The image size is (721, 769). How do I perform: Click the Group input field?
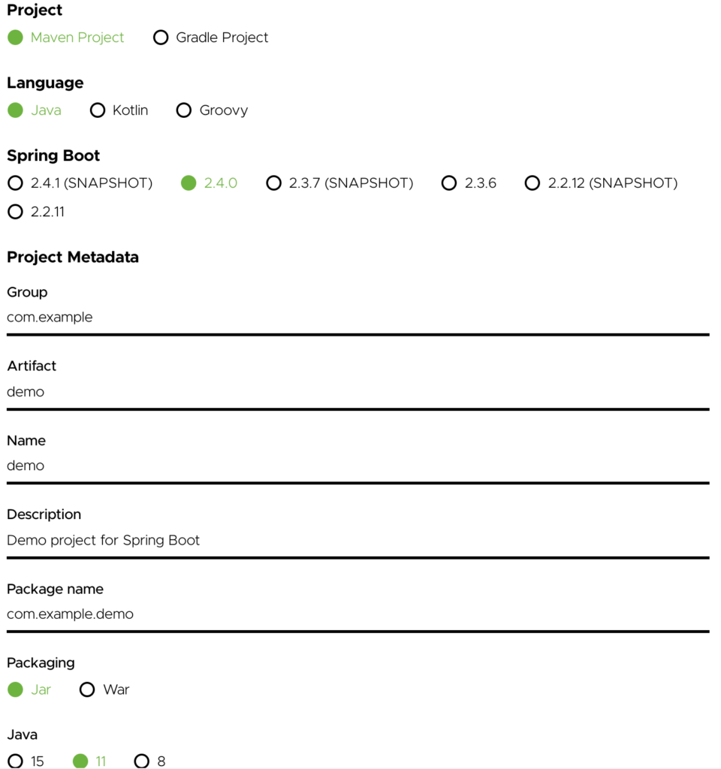357,318
